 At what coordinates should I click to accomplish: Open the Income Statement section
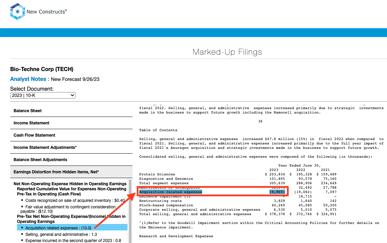click(x=71, y=123)
